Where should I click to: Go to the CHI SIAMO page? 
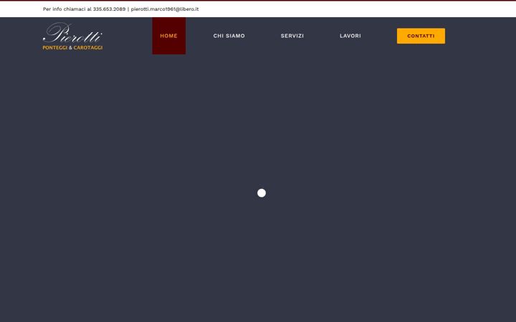click(x=229, y=36)
